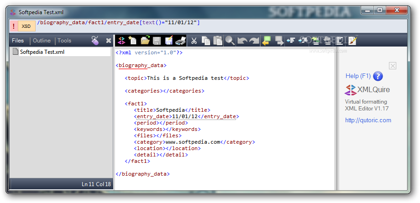The image size is (420, 203).
Task: Click the opening <biography_data> tag
Action: pyautogui.click(x=141, y=65)
